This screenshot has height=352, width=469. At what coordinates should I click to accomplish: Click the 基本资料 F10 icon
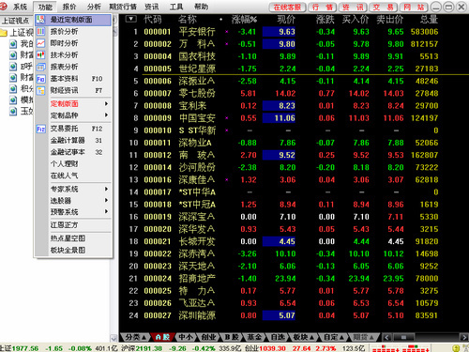(40, 79)
